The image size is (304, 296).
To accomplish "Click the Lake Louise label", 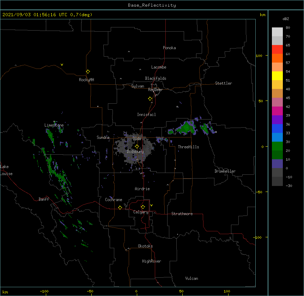I will (x=6, y=170).
